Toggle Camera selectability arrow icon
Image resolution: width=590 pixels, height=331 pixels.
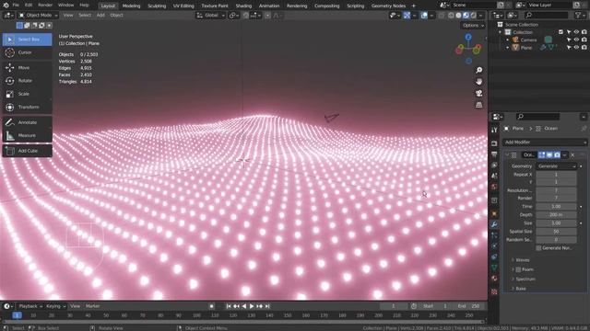(569, 40)
